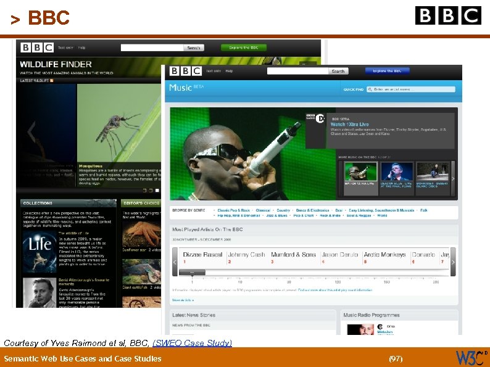Select Jason Derulo in Most Played Artists
Viewport: 490px width, 367px height.
(340, 255)
